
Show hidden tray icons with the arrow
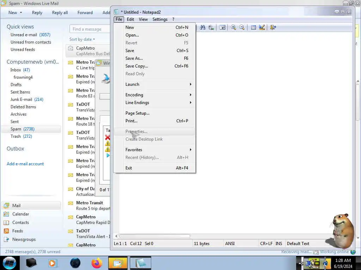pos(300,263)
